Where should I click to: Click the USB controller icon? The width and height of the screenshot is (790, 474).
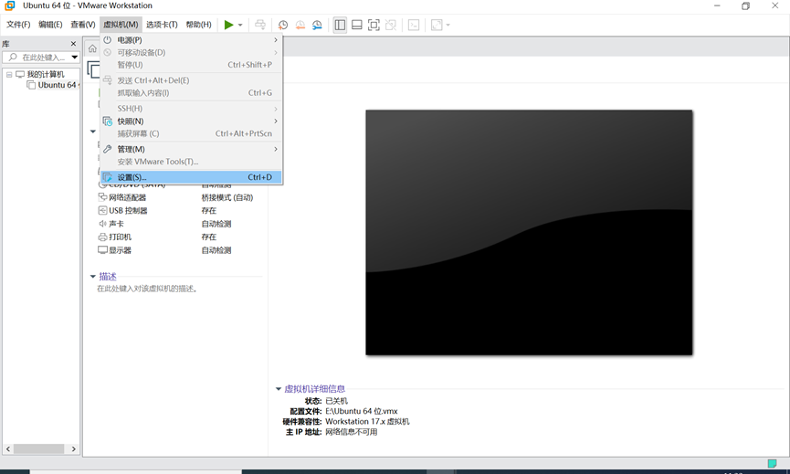tap(102, 211)
